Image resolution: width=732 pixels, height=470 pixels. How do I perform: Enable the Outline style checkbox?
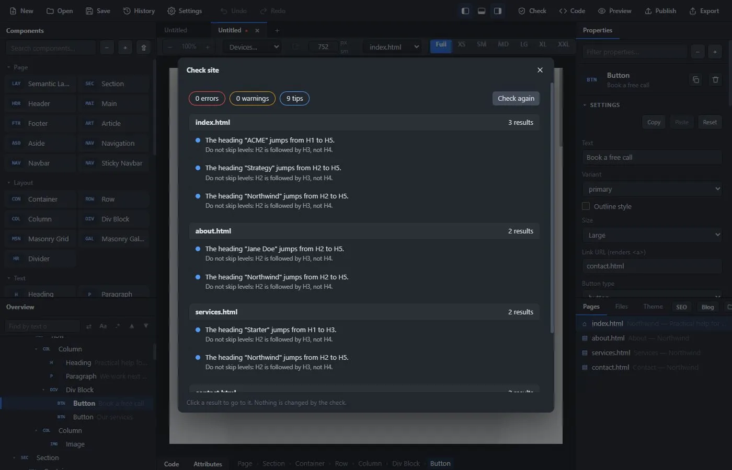coord(586,206)
